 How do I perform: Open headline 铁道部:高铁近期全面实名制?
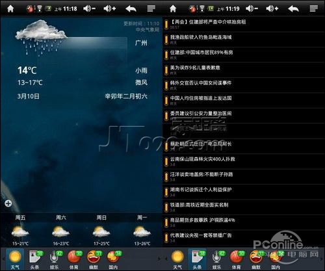[244, 207]
